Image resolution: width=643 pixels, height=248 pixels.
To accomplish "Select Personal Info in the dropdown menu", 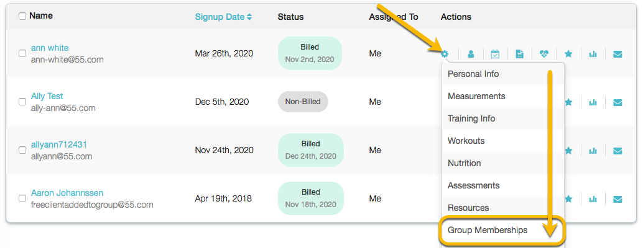I will pyautogui.click(x=473, y=74).
